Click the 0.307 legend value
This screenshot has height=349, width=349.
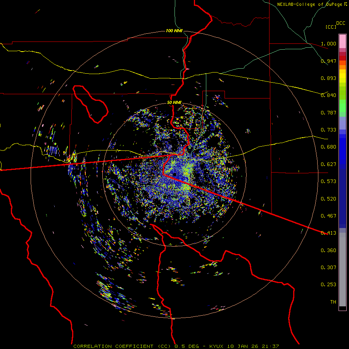tap(328, 268)
